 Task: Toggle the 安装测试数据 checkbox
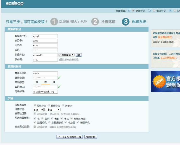tap(35, 127)
